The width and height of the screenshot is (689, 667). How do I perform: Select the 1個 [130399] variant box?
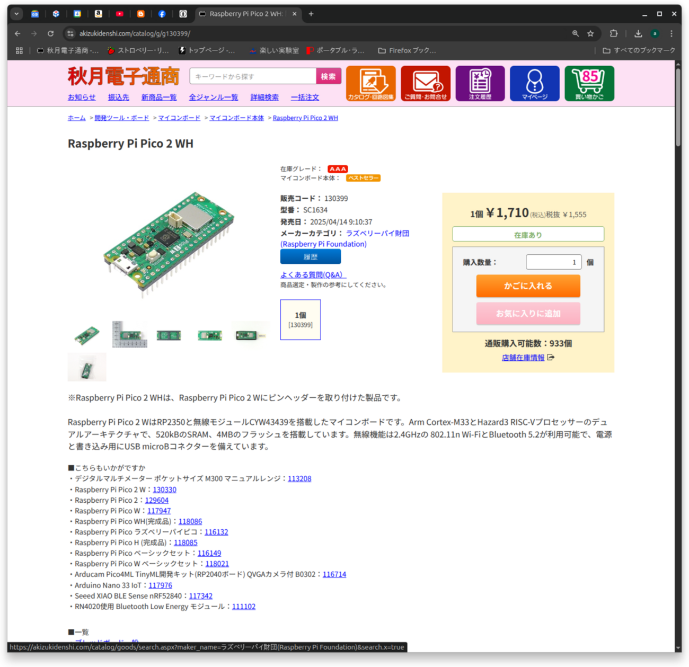(x=301, y=319)
